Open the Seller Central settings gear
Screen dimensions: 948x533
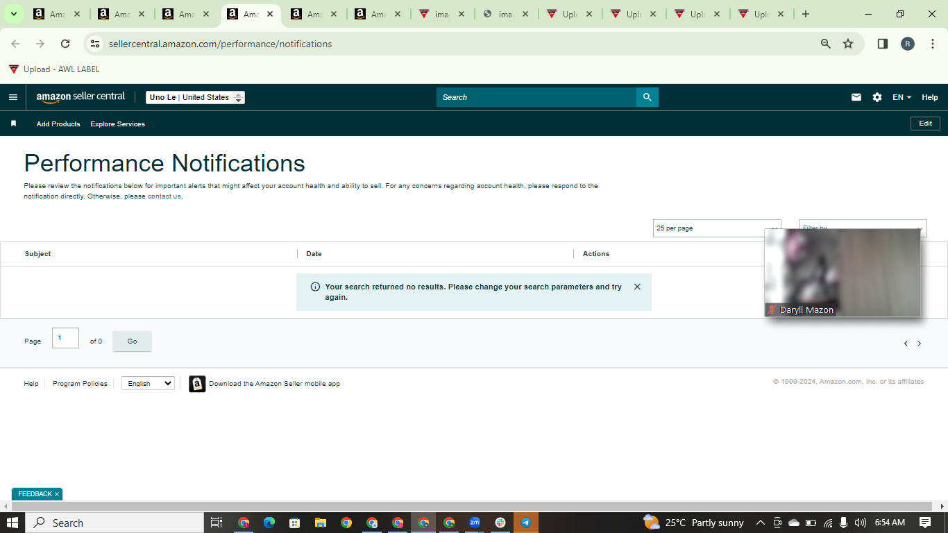tap(877, 97)
